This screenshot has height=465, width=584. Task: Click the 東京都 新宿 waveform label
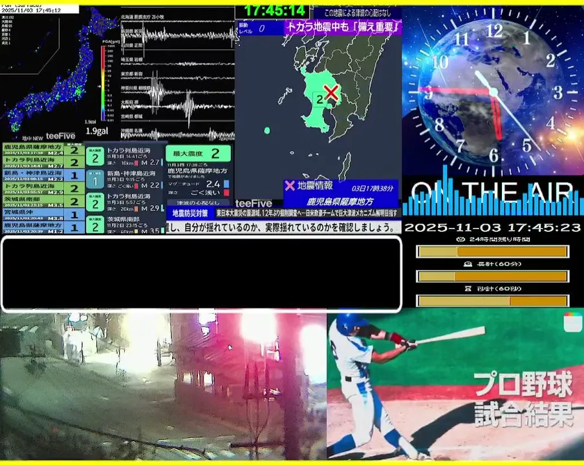(131, 74)
